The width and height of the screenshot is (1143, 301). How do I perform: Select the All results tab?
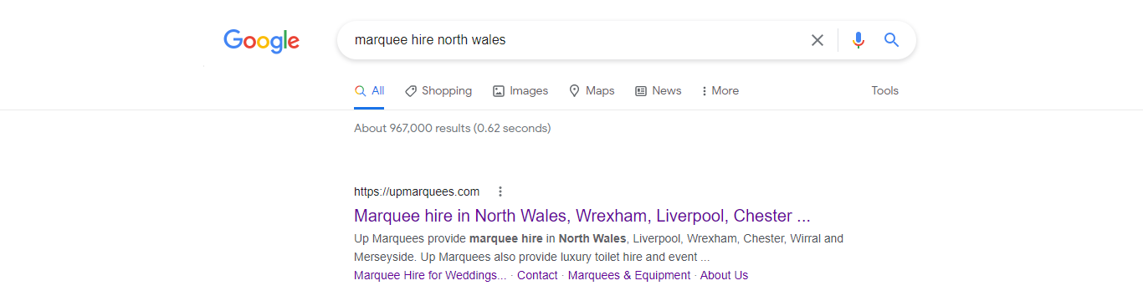coord(369,90)
